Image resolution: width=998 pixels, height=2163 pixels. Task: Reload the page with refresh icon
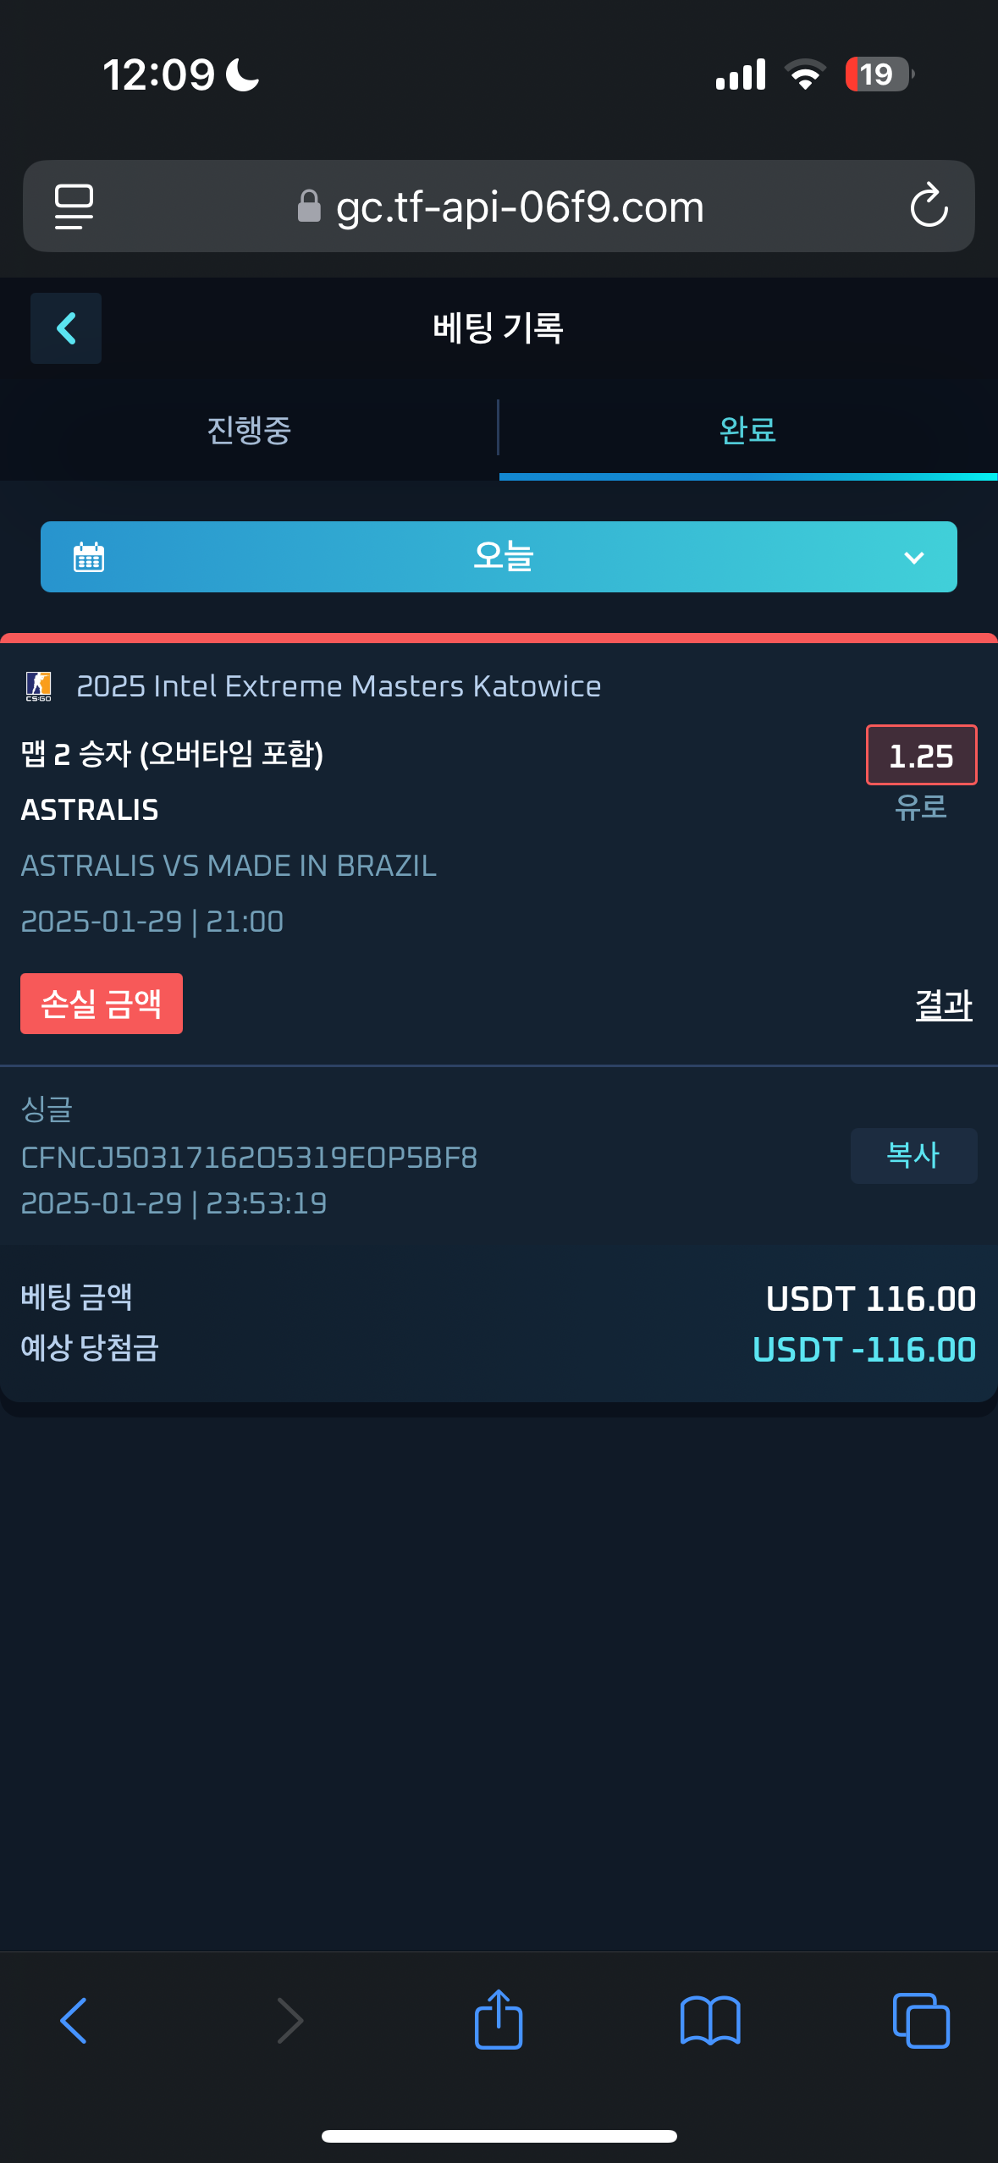click(929, 206)
